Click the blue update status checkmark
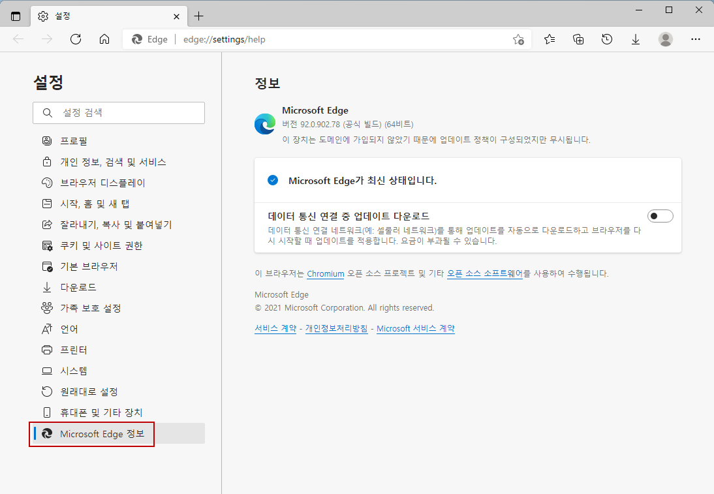Viewport: 714px width, 494px height. [273, 180]
